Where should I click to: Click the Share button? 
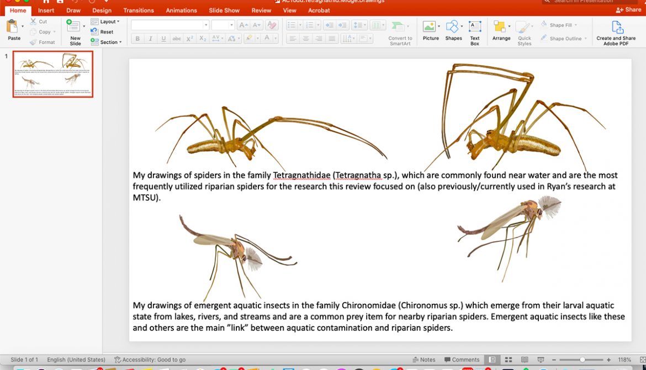(x=629, y=10)
